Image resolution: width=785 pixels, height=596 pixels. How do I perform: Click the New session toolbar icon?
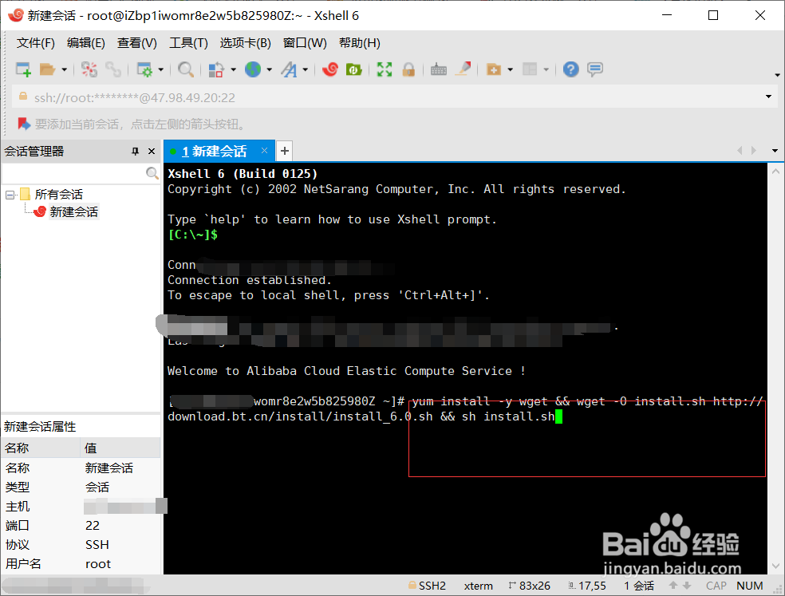click(23, 69)
